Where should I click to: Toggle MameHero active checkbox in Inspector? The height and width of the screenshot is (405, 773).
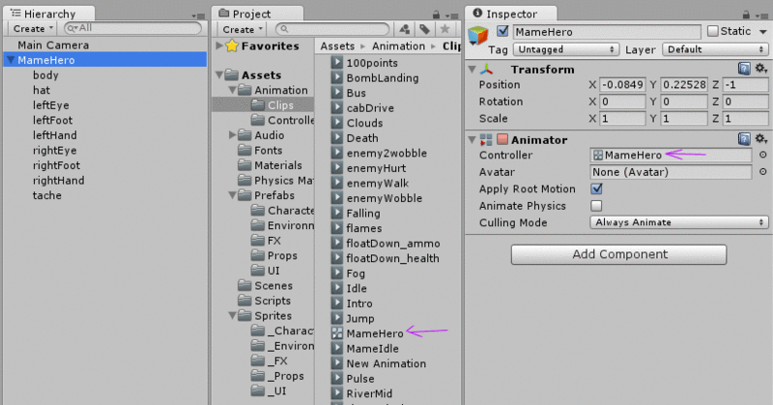502,31
